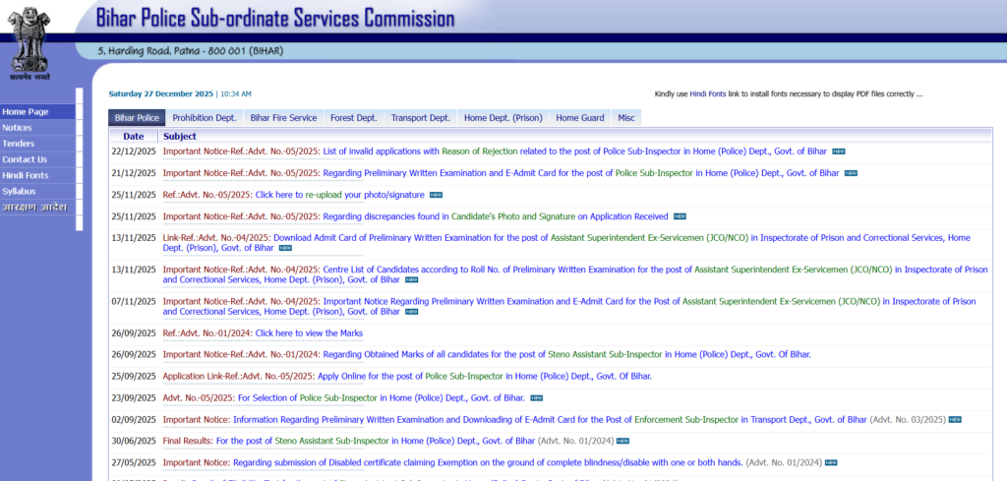Viewport: 1007px width, 481px height.
Task: Switch to Bihar Fire Service tab
Action: pyautogui.click(x=283, y=118)
